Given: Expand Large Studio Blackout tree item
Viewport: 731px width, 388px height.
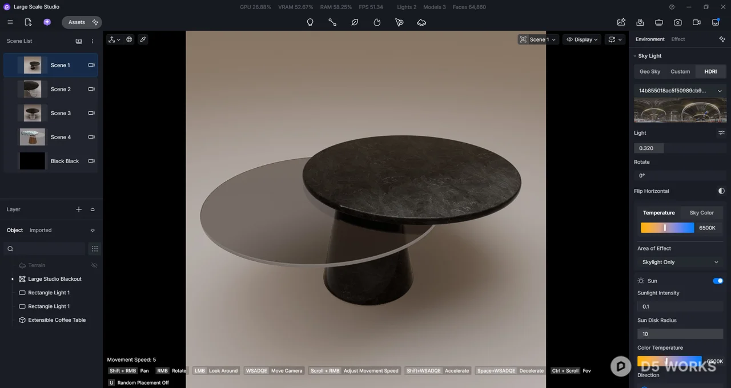Looking at the screenshot, I should 13,279.
